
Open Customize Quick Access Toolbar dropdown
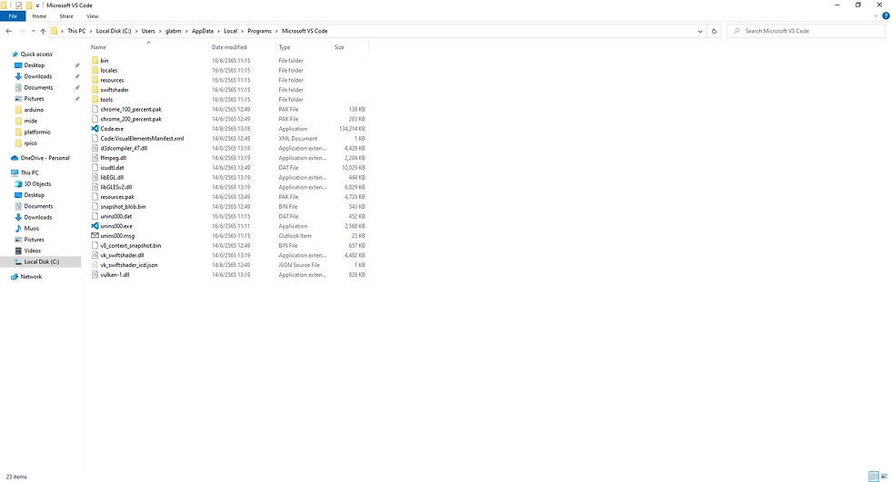pyautogui.click(x=37, y=5)
